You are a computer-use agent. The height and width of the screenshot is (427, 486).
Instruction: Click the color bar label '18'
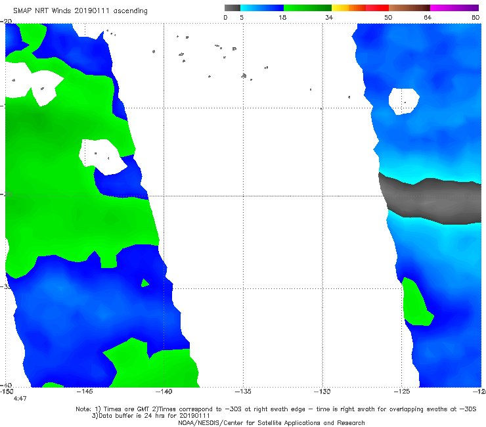pyautogui.click(x=282, y=17)
